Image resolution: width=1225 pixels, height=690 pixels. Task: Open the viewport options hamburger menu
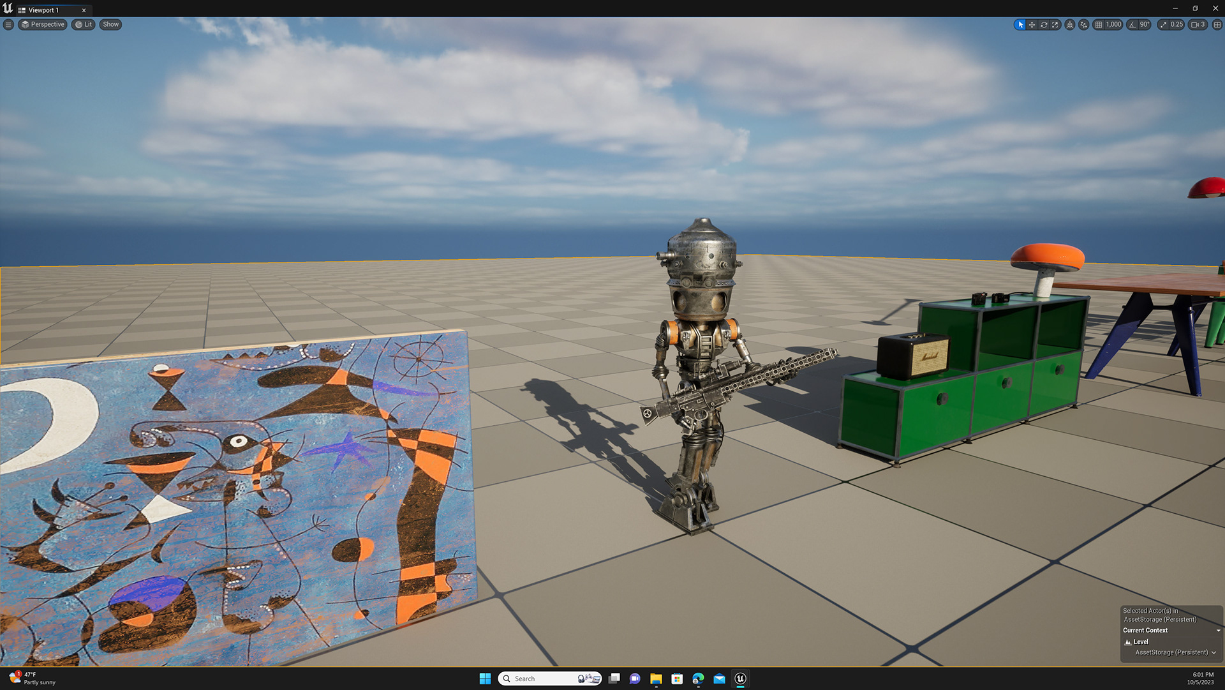[8, 24]
